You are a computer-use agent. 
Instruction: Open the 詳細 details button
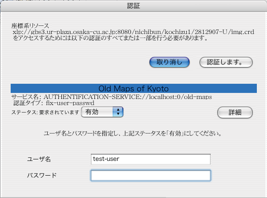pos(235,112)
